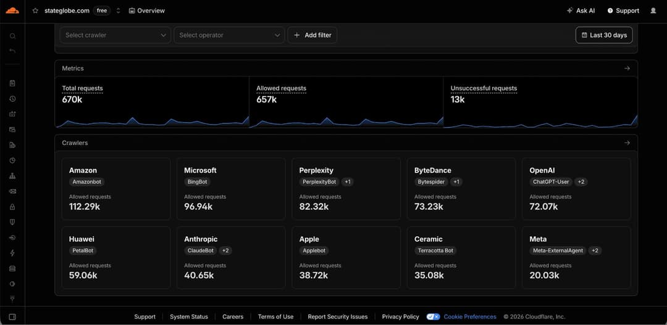Open the half-circle icon in sidebar
667x325 pixels.
click(12, 284)
